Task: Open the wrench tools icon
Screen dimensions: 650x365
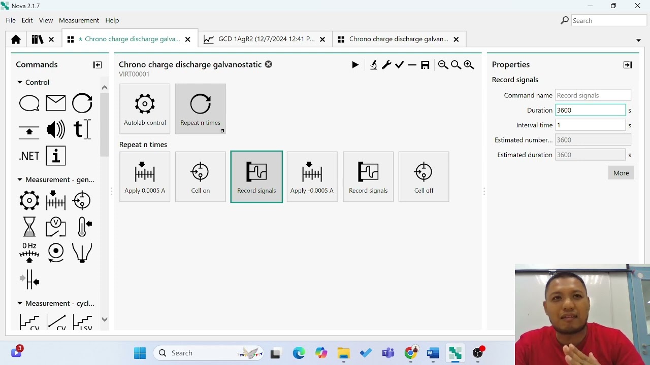Action: [x=386, y=64]
